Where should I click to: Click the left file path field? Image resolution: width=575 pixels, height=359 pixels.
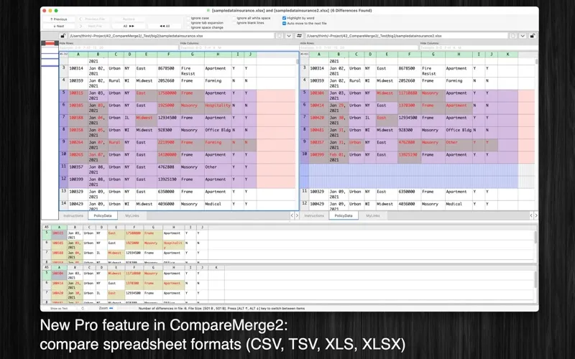pos(171,36)
